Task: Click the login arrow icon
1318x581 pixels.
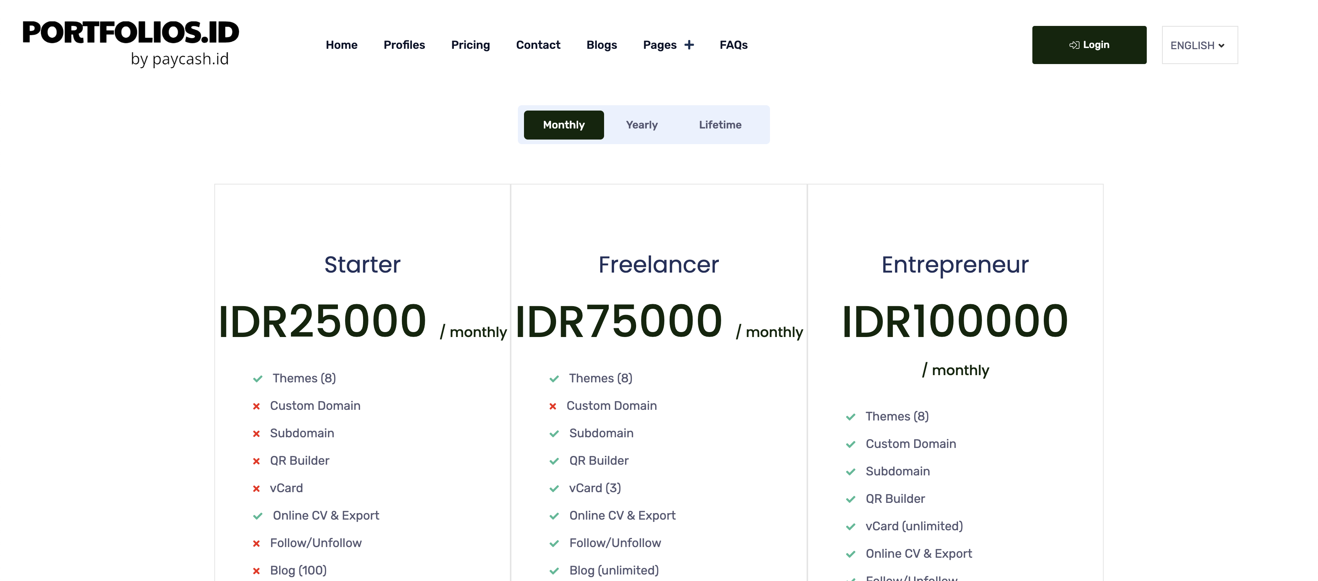Action: (1074, 45)
